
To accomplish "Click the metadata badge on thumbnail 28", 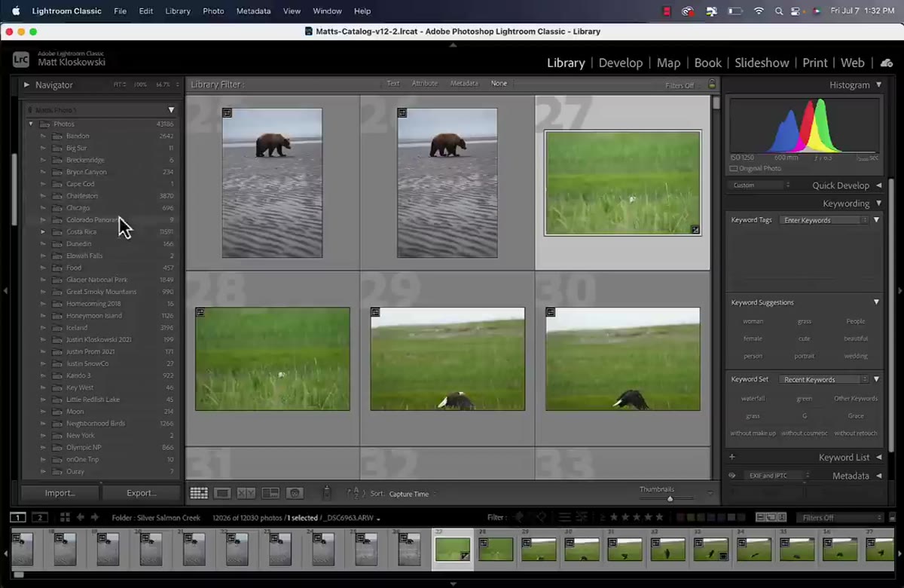I will click(200, 311).
